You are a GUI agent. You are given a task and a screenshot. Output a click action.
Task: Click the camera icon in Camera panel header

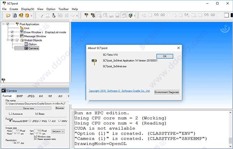(x=4, y=90)
